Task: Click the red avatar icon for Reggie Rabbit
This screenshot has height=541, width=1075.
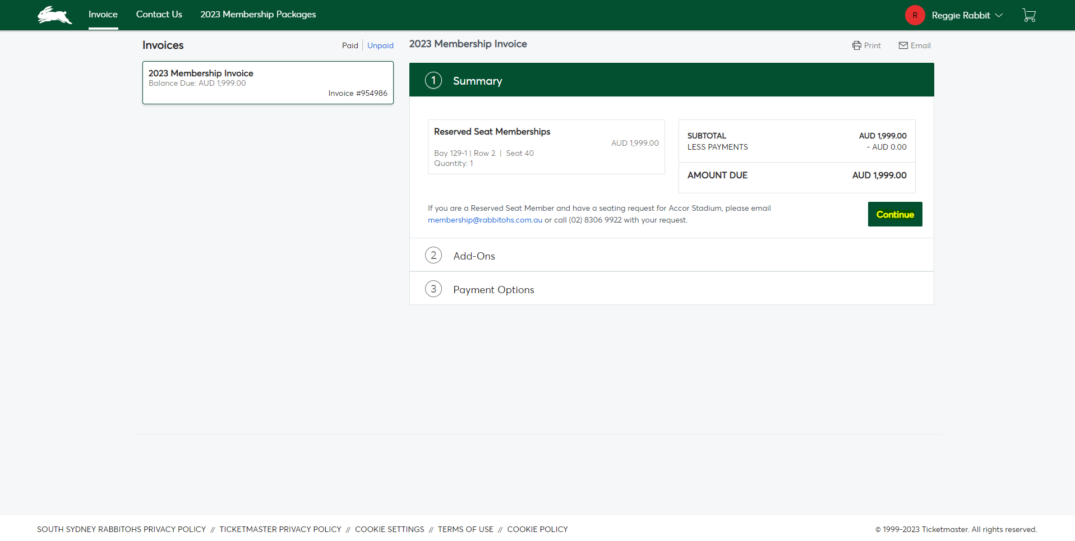Action: coord(915,15)
